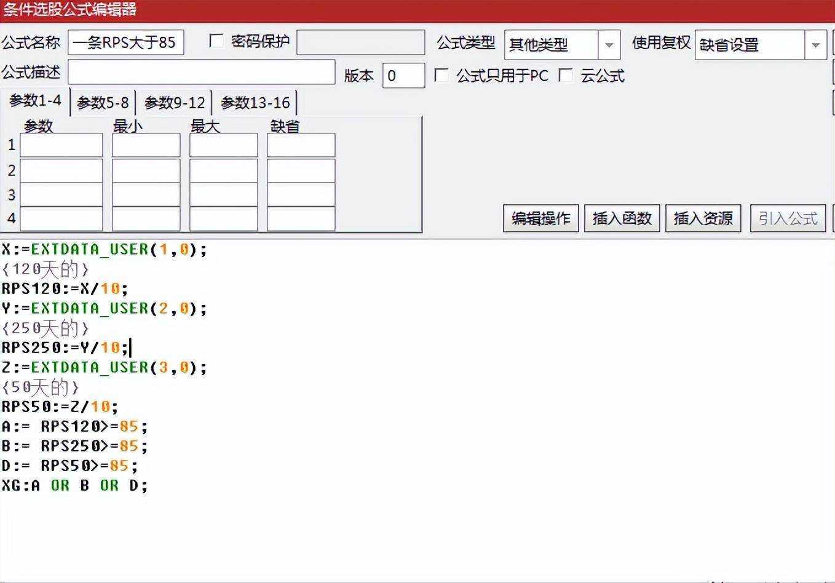The height and width of the screenshot is (583, 835).
Task: Click the row 4 参数 name field
Action: point(61,218)
